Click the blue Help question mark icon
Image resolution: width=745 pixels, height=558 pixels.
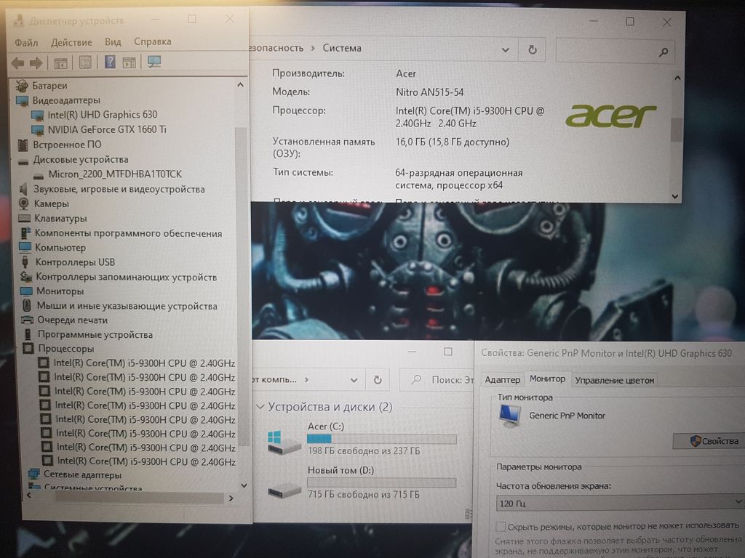[x=110, y=62]
